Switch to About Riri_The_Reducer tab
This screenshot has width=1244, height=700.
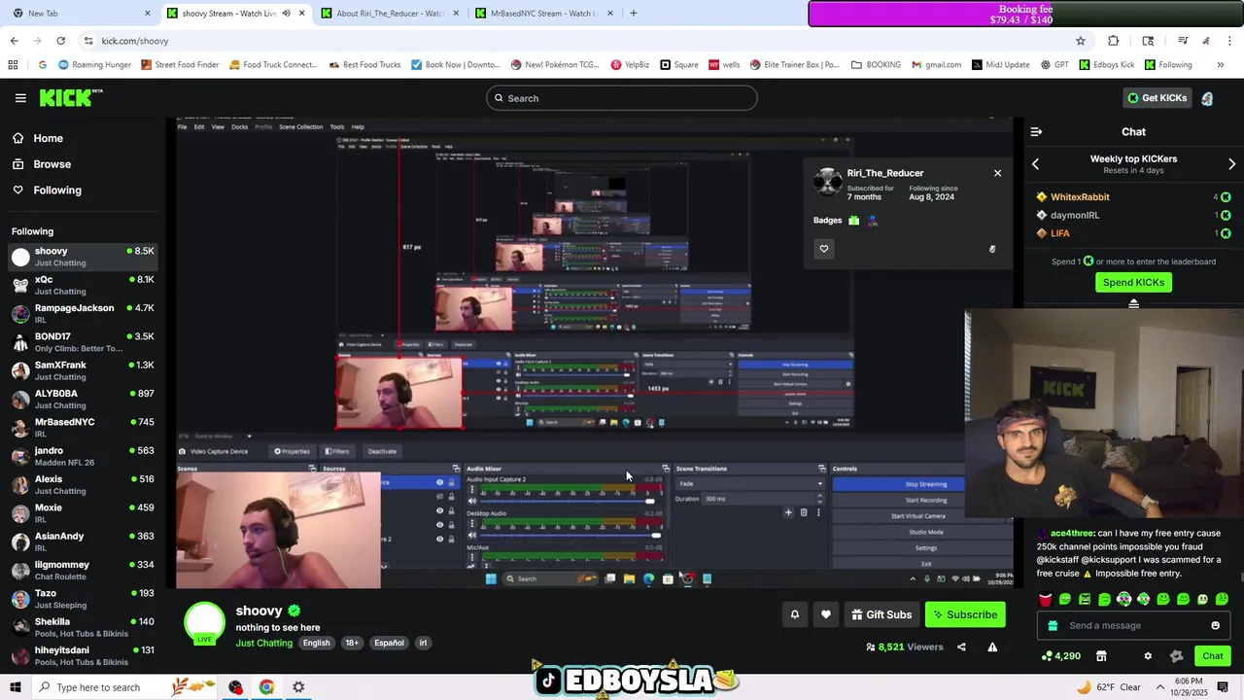click(389, 14)
